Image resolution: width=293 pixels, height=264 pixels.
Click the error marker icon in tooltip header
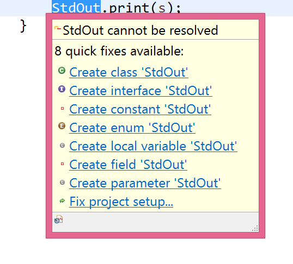58,28
